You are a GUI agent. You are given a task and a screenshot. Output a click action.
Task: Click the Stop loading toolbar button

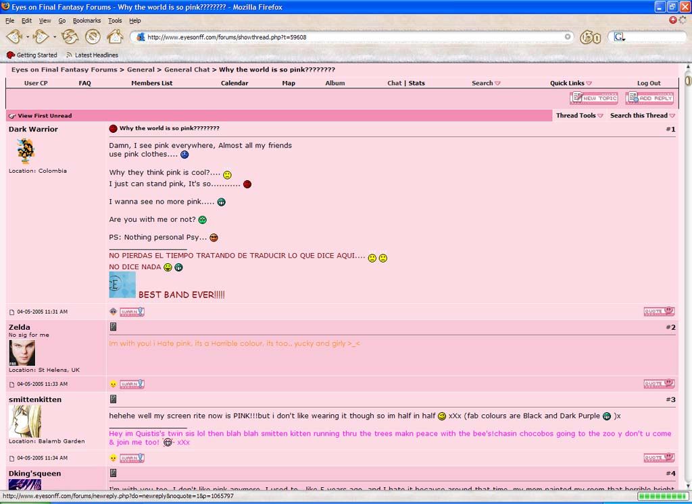(x=93, y=36)
